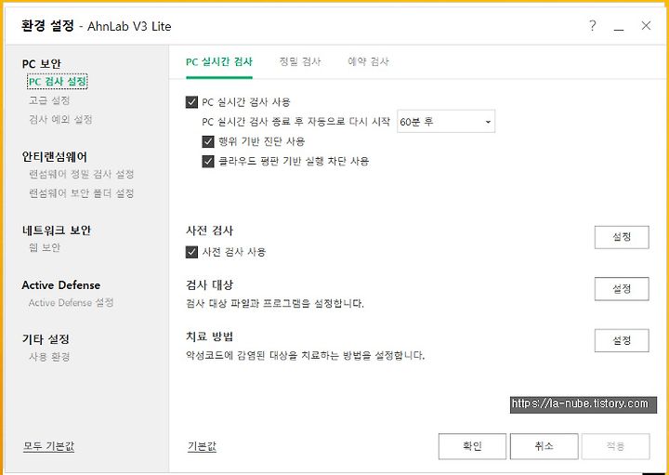The width and height of the screenshot is (669, 475).
Task: Uncheck PC 실시간 검사 사용 checkbox
Action: pos(191,102)
